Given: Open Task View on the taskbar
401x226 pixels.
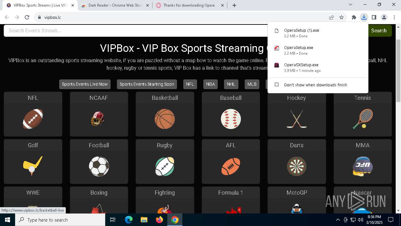Looking at the screenshot, I should coord(113,220).
